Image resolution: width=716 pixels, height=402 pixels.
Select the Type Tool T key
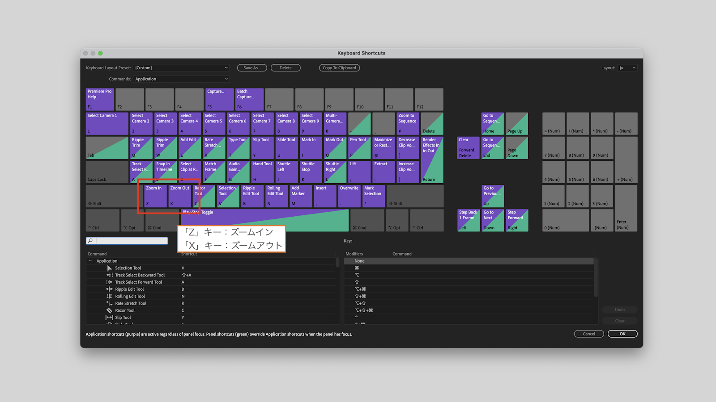coord(238,148)
